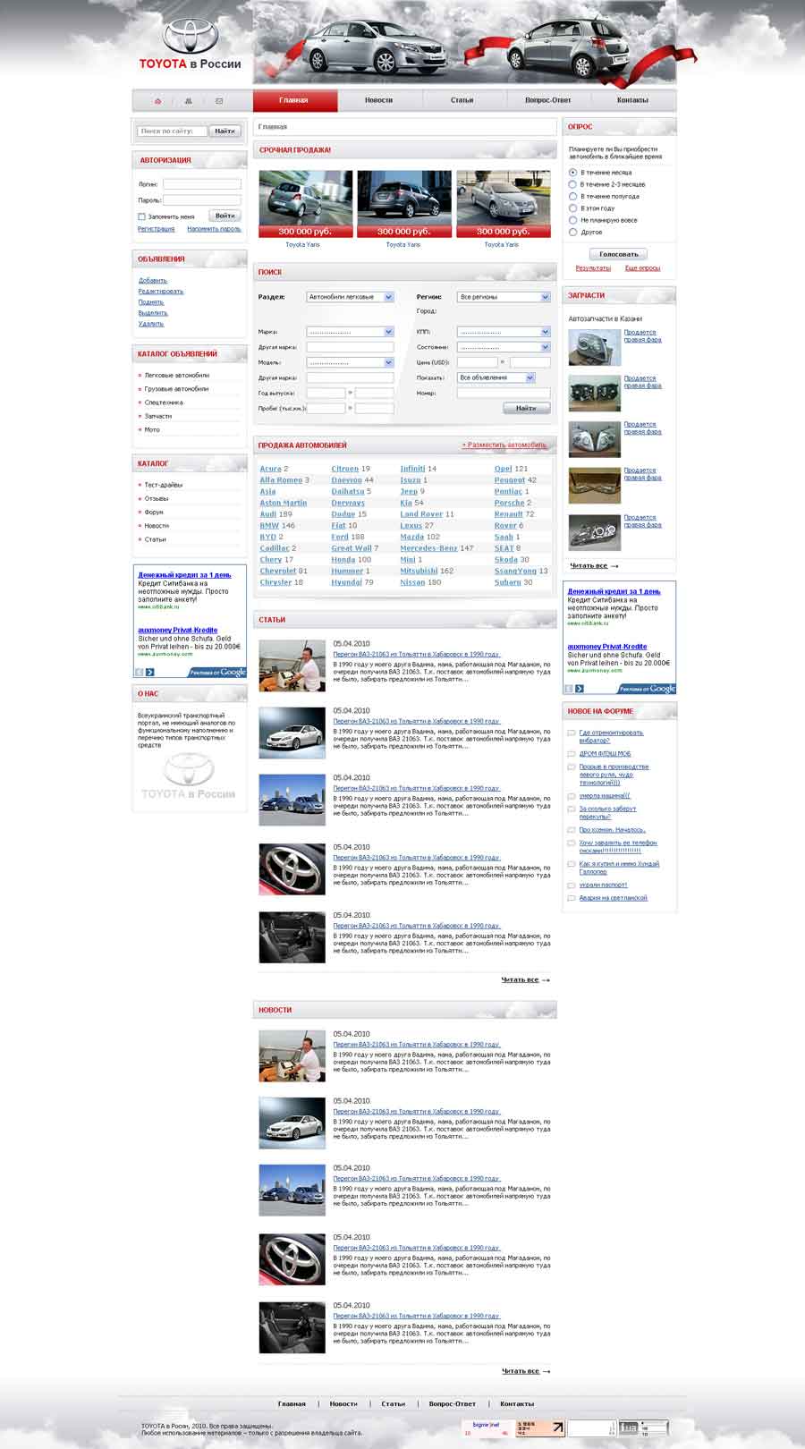Screen dimensions: 805x1449
Task: Click 'Добавить' in the Объявления panel
Action: [x=153, y=281]
